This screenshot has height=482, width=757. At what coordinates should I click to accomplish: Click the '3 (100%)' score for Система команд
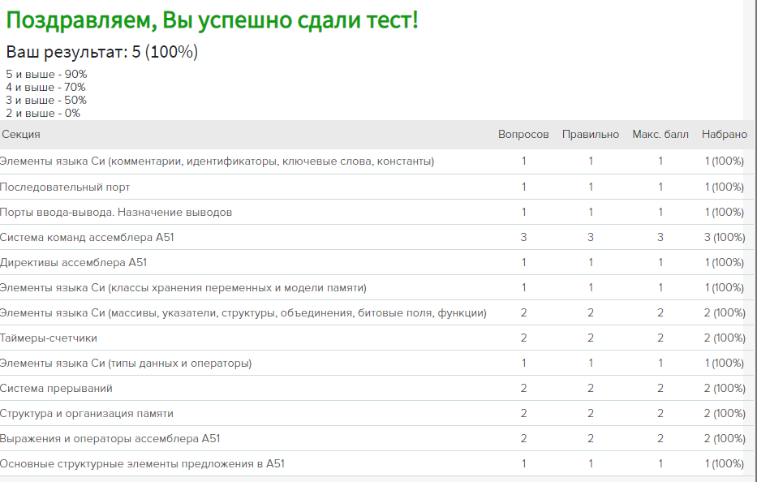pyautogui.click(x=725, y=237)
